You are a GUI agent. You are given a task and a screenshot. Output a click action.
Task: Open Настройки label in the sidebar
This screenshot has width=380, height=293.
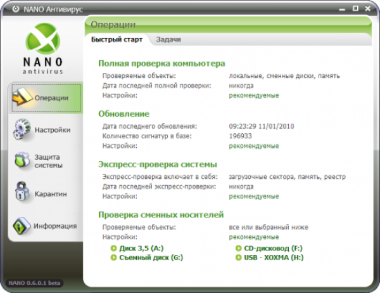[53, 130]
